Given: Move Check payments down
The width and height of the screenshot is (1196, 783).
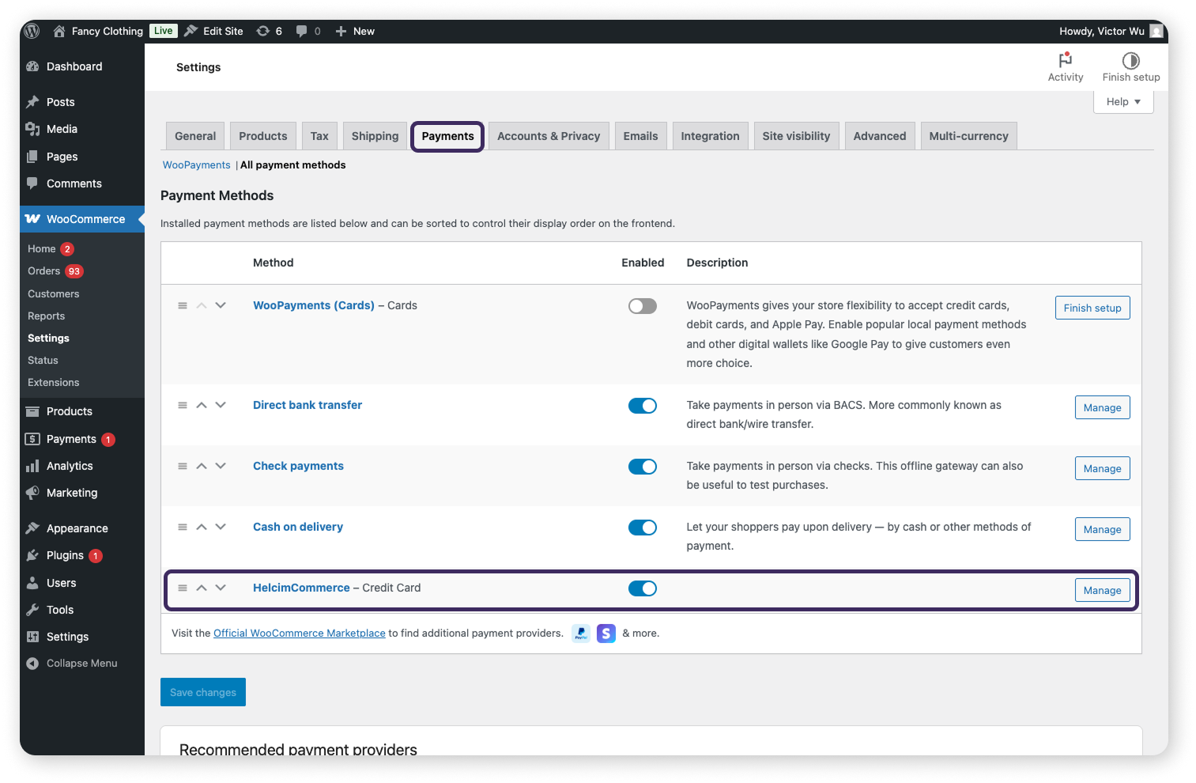Looking at the screenshot, I should 221,466.
